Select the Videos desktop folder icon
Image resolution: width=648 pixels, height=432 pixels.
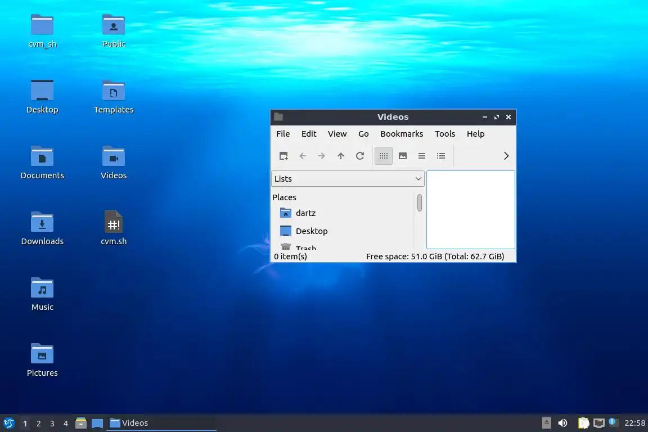114,163
